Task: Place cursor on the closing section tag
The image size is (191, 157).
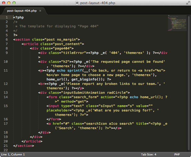Action: [x=23, y=146]
